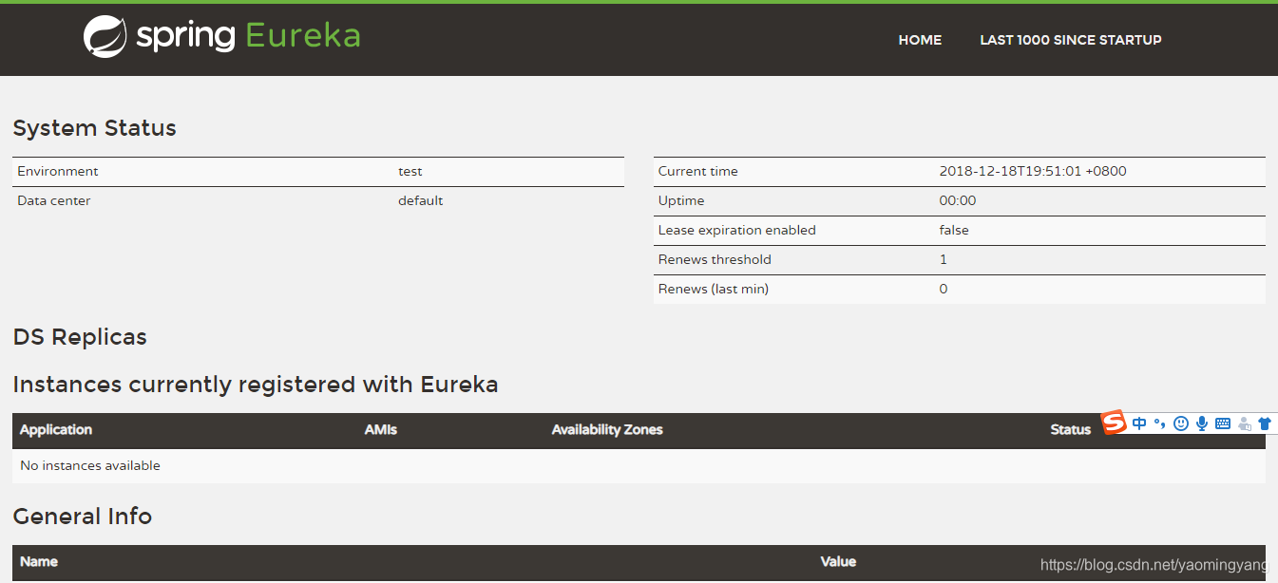This screenshot has width=1278, height=583.
Task: Click the 'No instances available' row
Action: pyautogui.click(x=639, y=465)
